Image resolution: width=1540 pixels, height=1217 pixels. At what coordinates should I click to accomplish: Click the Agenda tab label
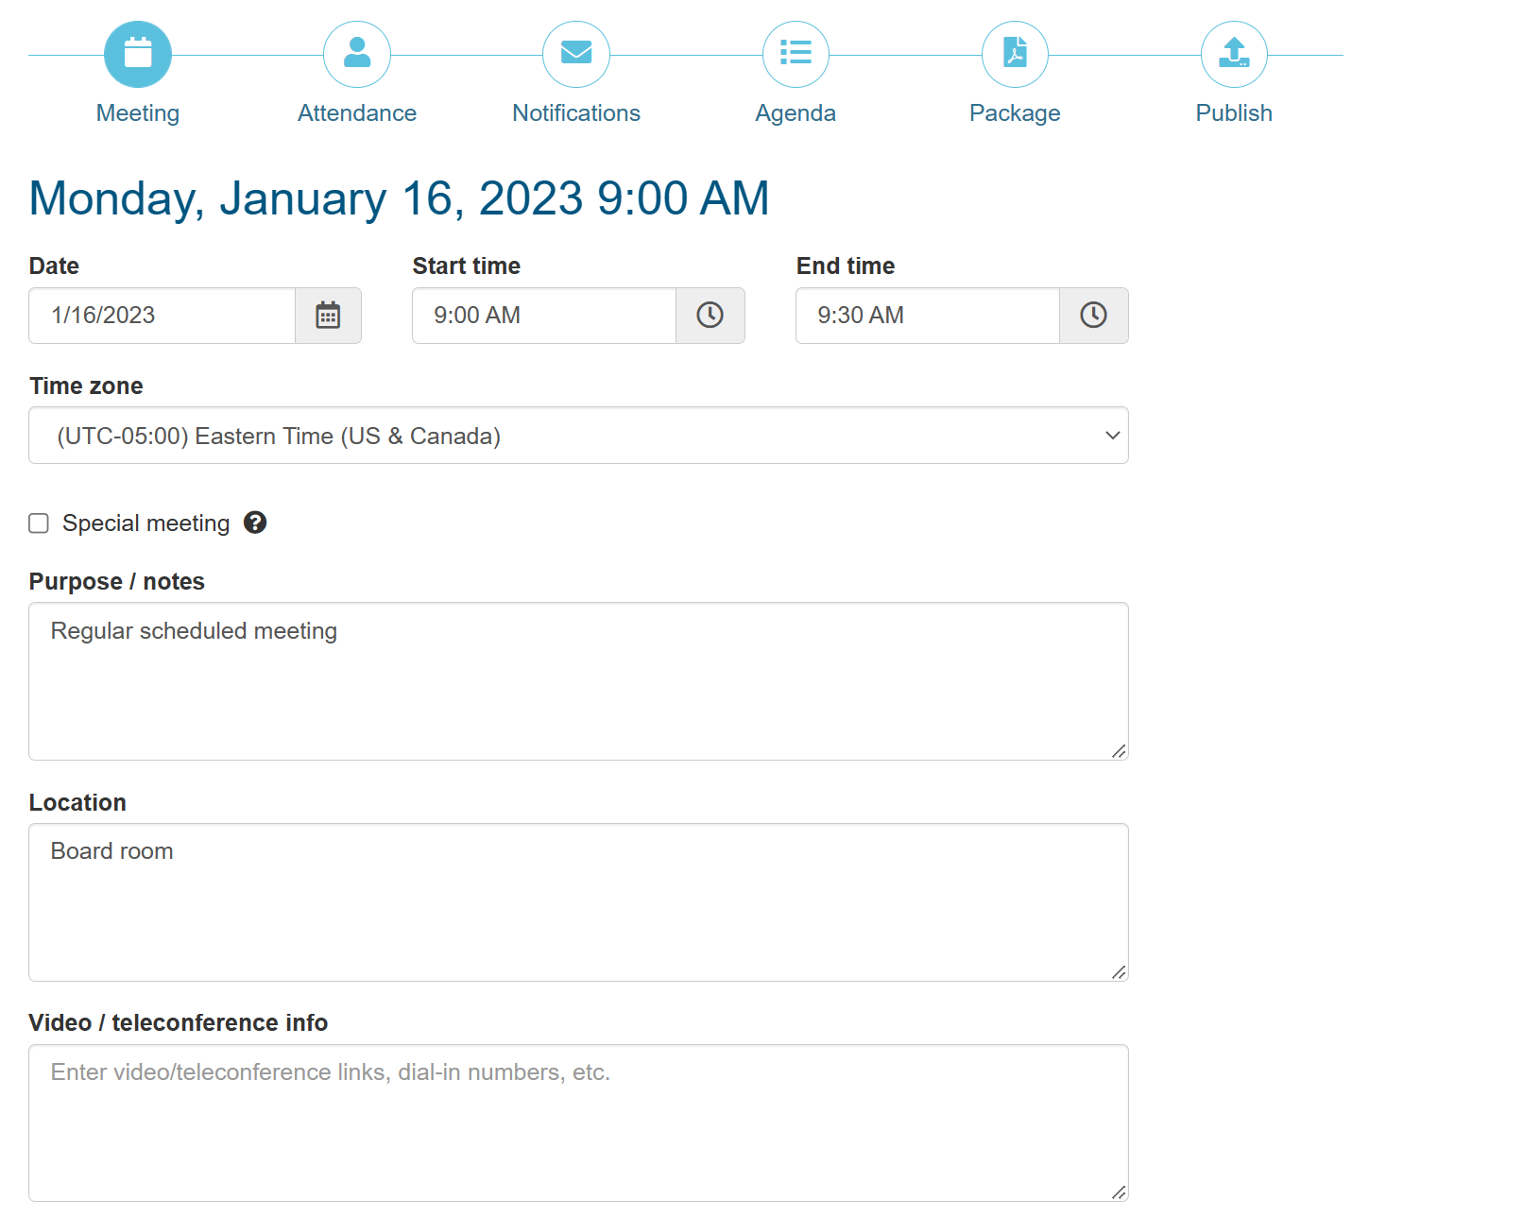coord(796,113)
